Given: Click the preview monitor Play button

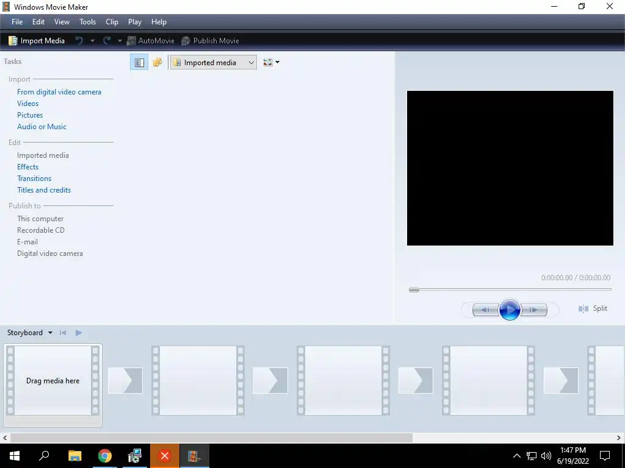Looking at the screenshot, I should point(510,309).
